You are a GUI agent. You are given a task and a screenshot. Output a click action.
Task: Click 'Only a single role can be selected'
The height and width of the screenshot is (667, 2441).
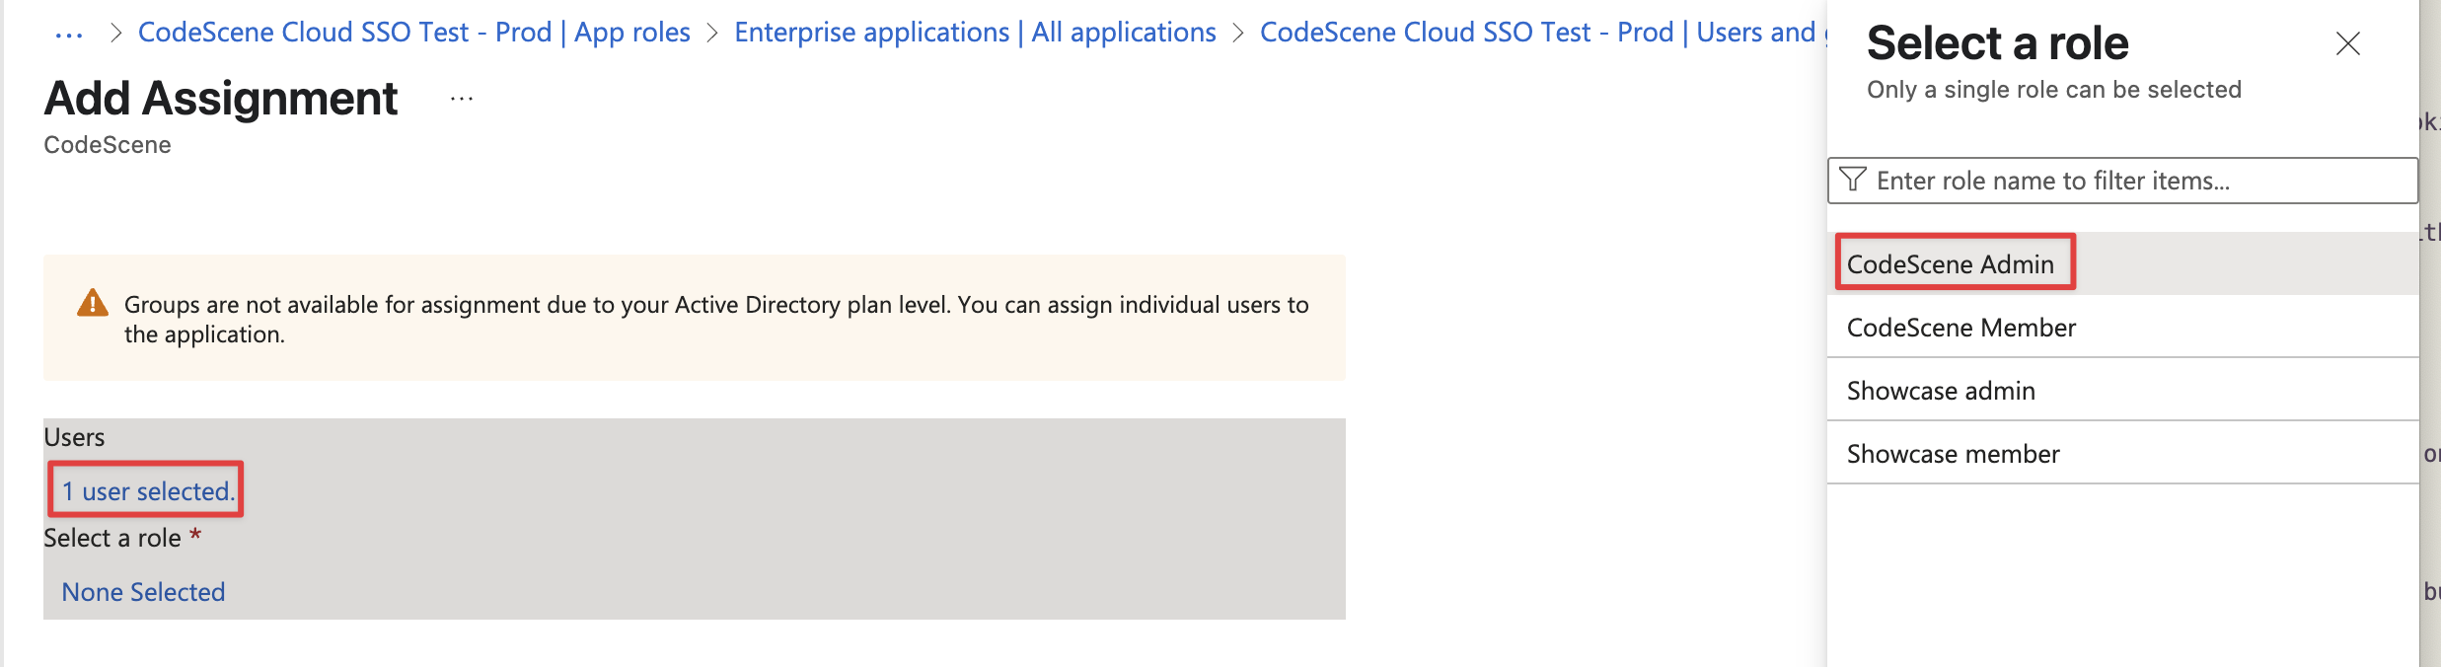[x=2054, y=90]
